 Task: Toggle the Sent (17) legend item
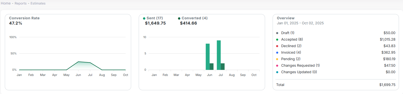pyautogui.click(x=153, y=18)
